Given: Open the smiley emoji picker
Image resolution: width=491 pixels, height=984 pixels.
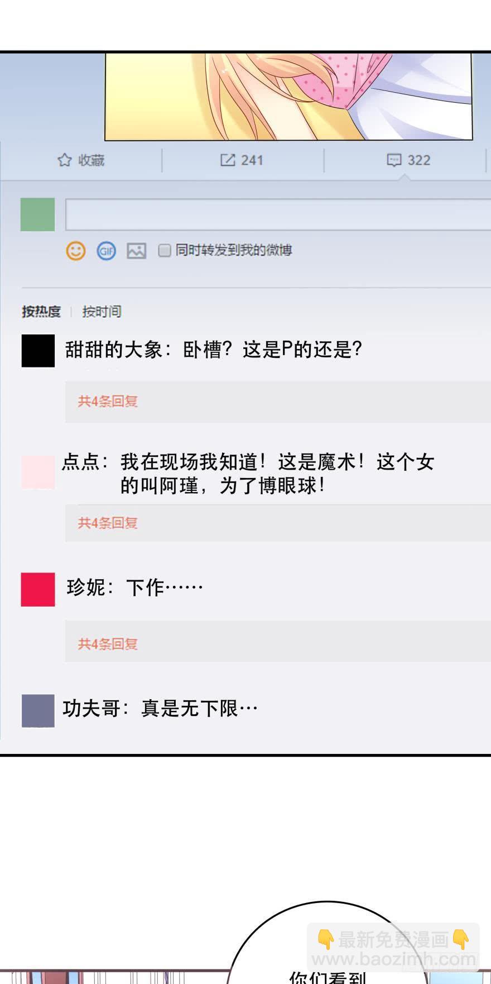Looking at the screenshot, I should pos(76,251).
